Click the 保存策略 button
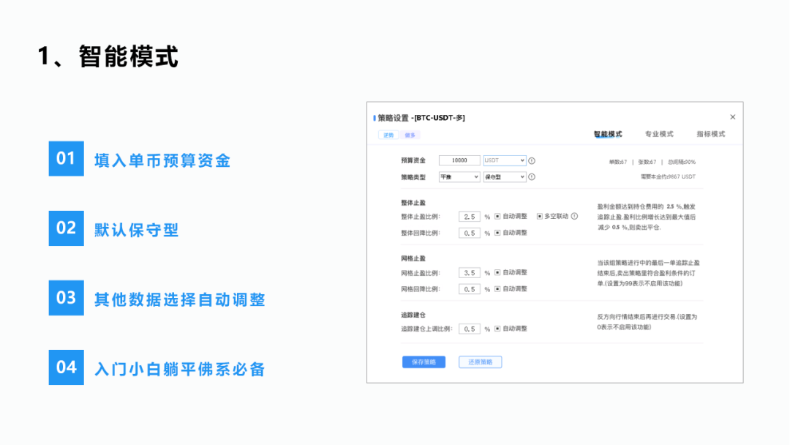This screenshot has height=445, width=790. click(x=424, y=362)
